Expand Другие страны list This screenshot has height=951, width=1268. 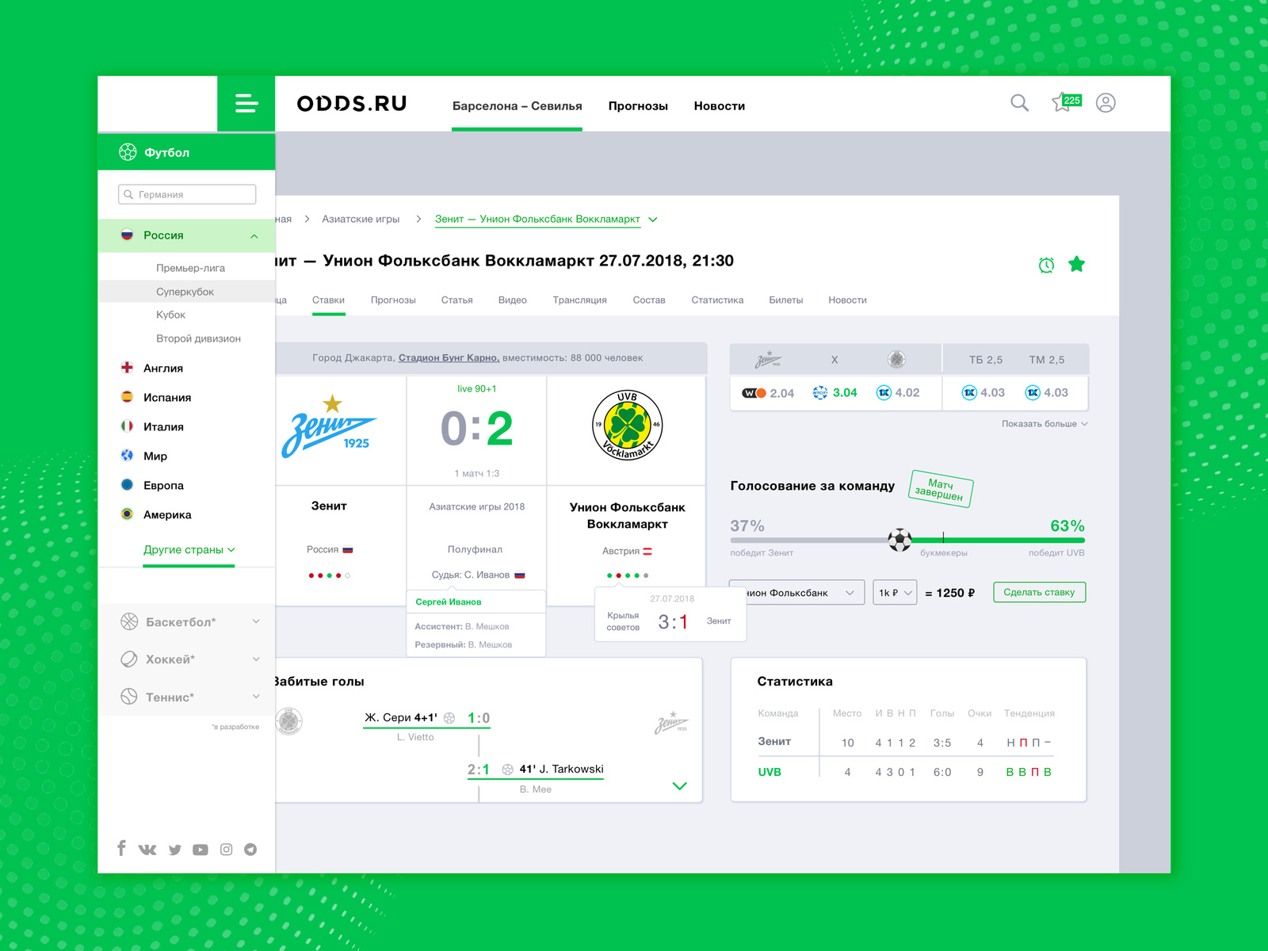(189, 550)
